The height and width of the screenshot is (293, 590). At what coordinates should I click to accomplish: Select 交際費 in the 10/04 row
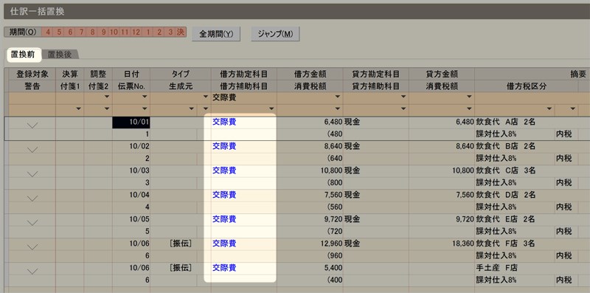click(x=224, y=195)
